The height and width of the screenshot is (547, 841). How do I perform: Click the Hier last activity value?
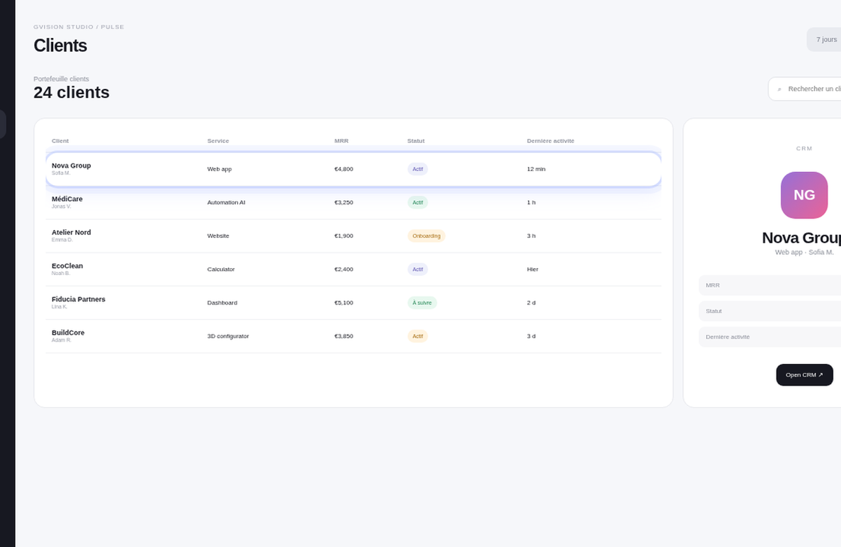(532, 269)
